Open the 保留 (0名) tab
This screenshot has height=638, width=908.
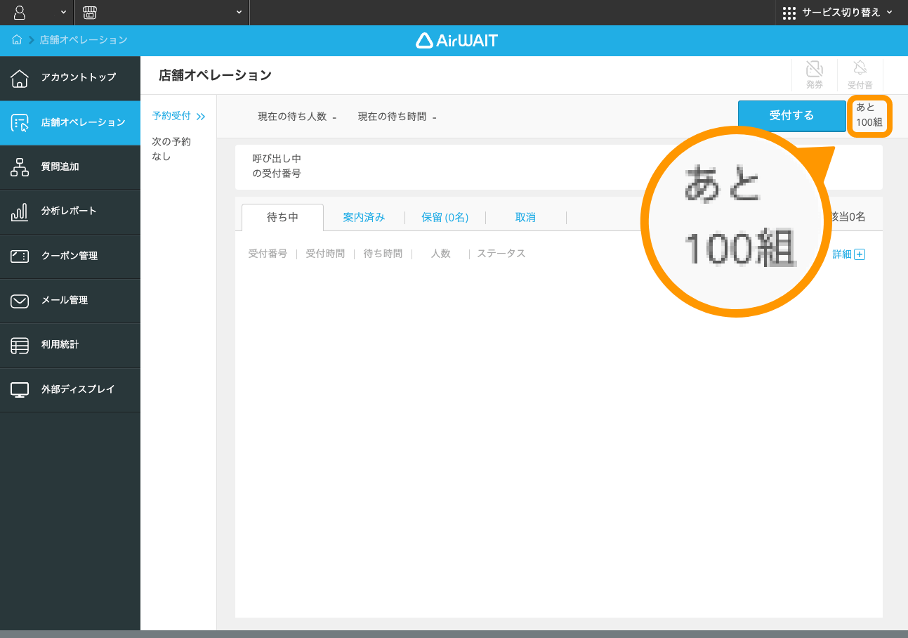(x=445, y=218)
